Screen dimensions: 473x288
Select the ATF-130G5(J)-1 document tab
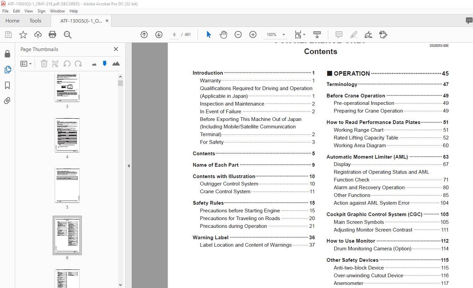(x=81, y=21)
